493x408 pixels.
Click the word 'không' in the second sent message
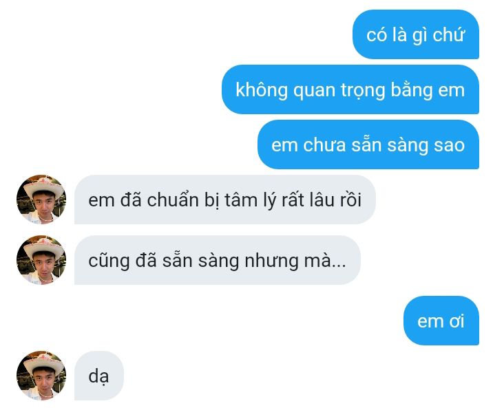[x=262, y=90]
